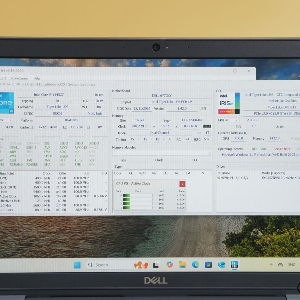300x300 pixels.
Task: Click the KXG70ZNV512G drive model
Action: point(281,178)
